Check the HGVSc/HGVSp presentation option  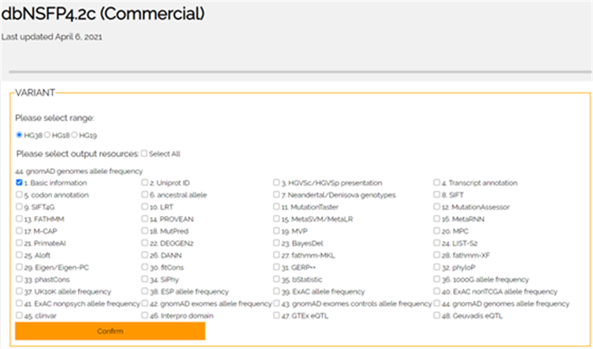tap(277, 183)
